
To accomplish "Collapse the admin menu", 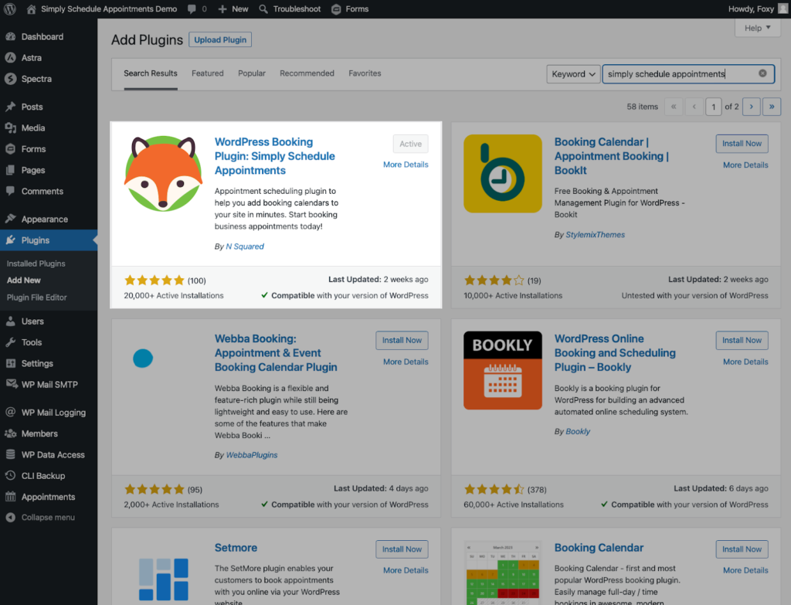I will [40, 517].
